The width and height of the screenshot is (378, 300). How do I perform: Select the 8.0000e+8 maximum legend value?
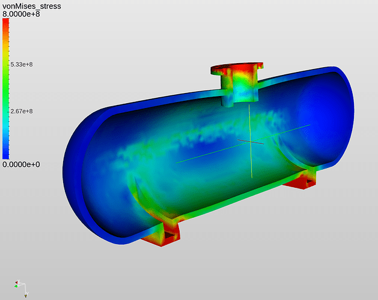pos(21,14)
